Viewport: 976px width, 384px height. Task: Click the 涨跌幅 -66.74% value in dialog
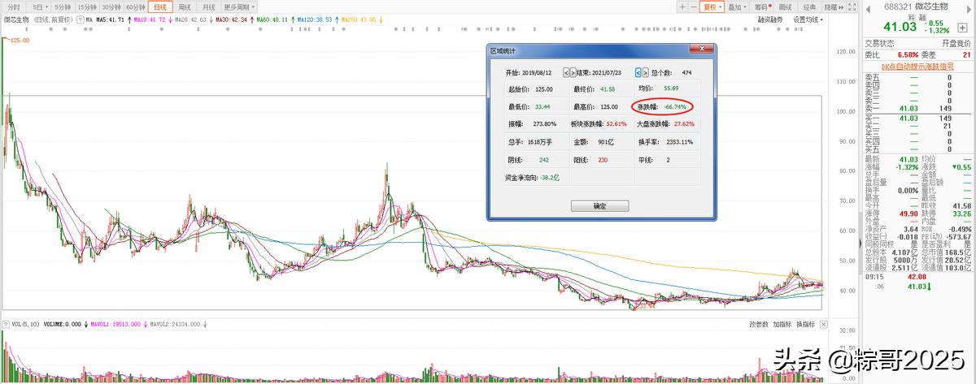click(674, 106)
